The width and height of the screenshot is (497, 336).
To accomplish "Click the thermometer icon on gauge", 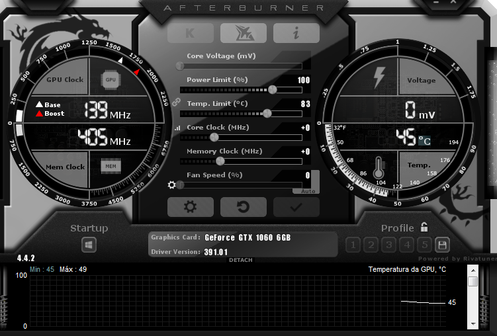I will tap(379, 167).
